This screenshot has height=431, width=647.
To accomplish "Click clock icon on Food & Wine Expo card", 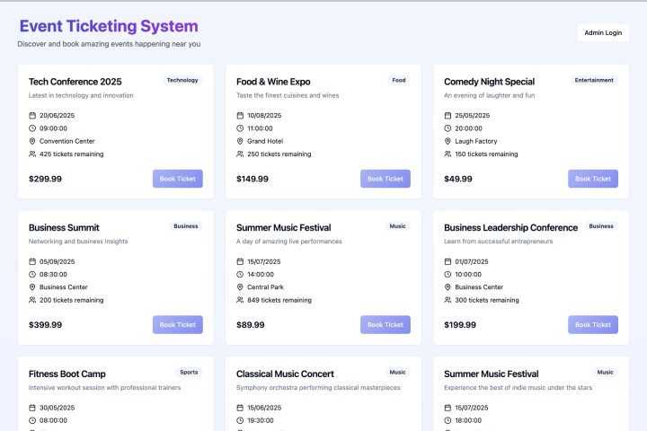I will [240, 128].
